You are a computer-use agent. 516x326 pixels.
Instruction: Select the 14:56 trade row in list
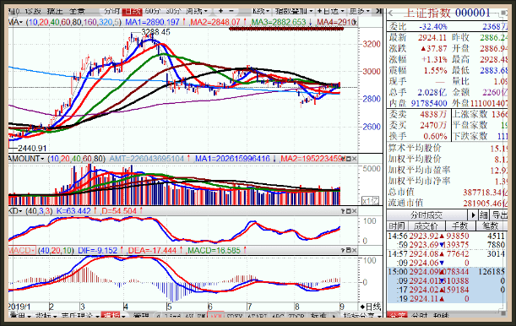click(x=446, y=236)
